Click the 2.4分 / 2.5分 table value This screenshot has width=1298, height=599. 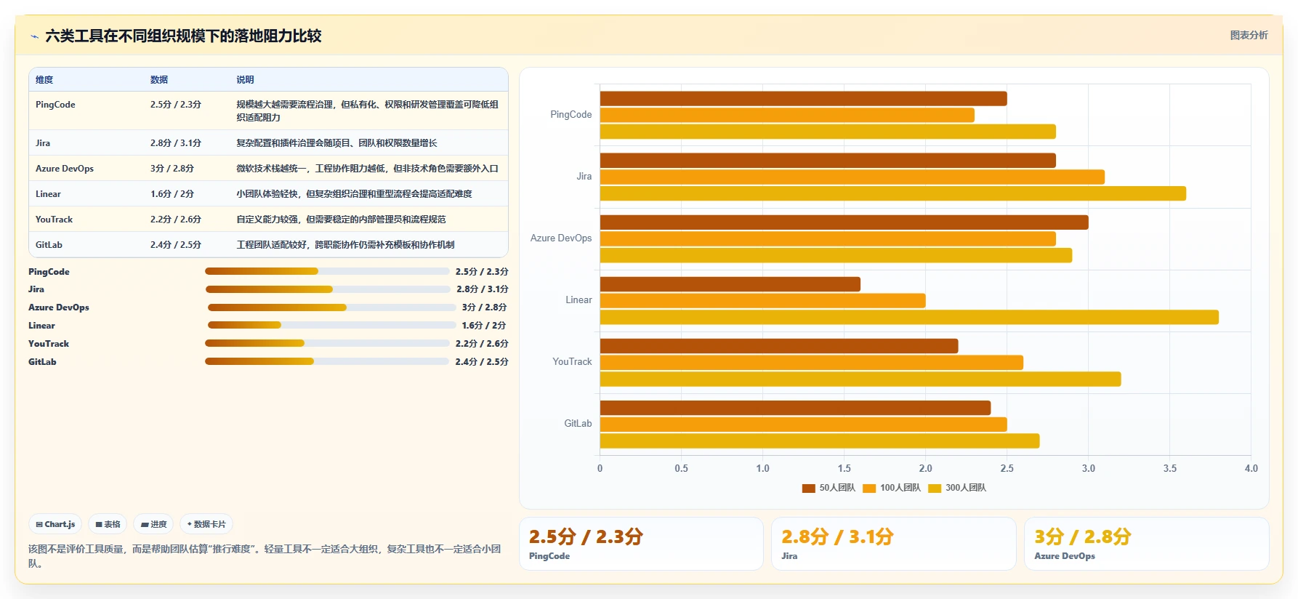tap(176, 245)
